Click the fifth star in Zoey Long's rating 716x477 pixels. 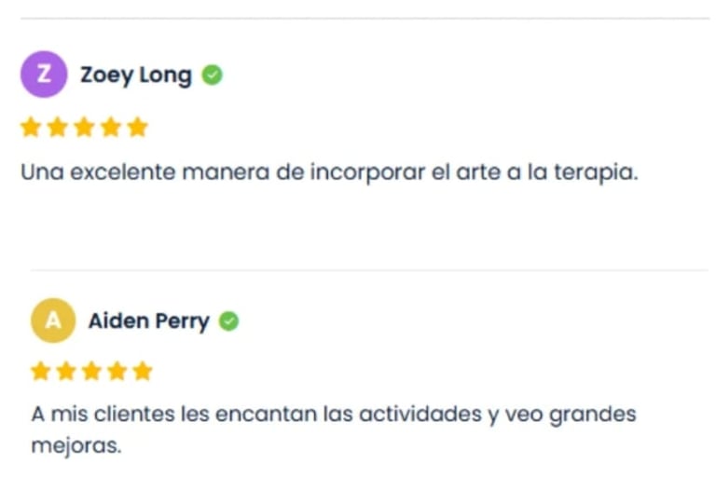click(137, 127)
